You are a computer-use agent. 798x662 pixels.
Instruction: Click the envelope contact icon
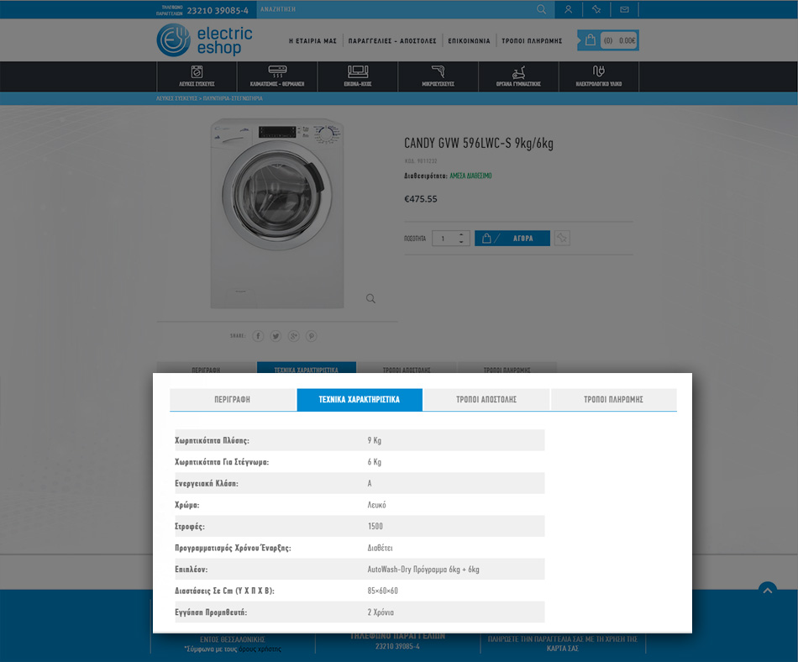tap(624, 9)
